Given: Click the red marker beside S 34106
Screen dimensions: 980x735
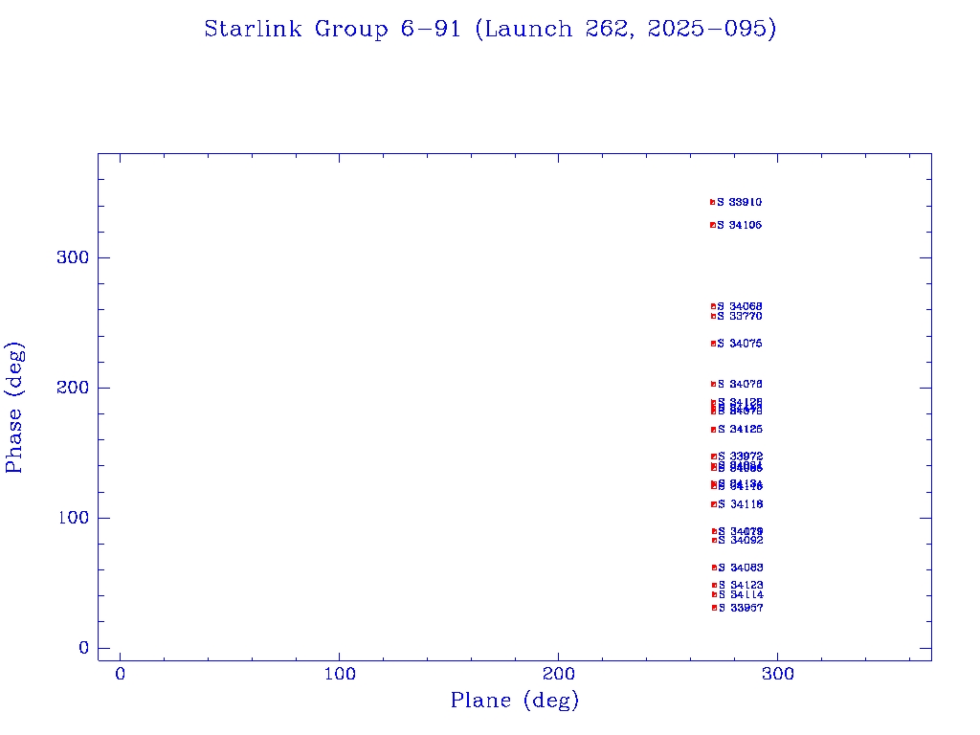Looking at the screenshot, I should tap(712, 225).
